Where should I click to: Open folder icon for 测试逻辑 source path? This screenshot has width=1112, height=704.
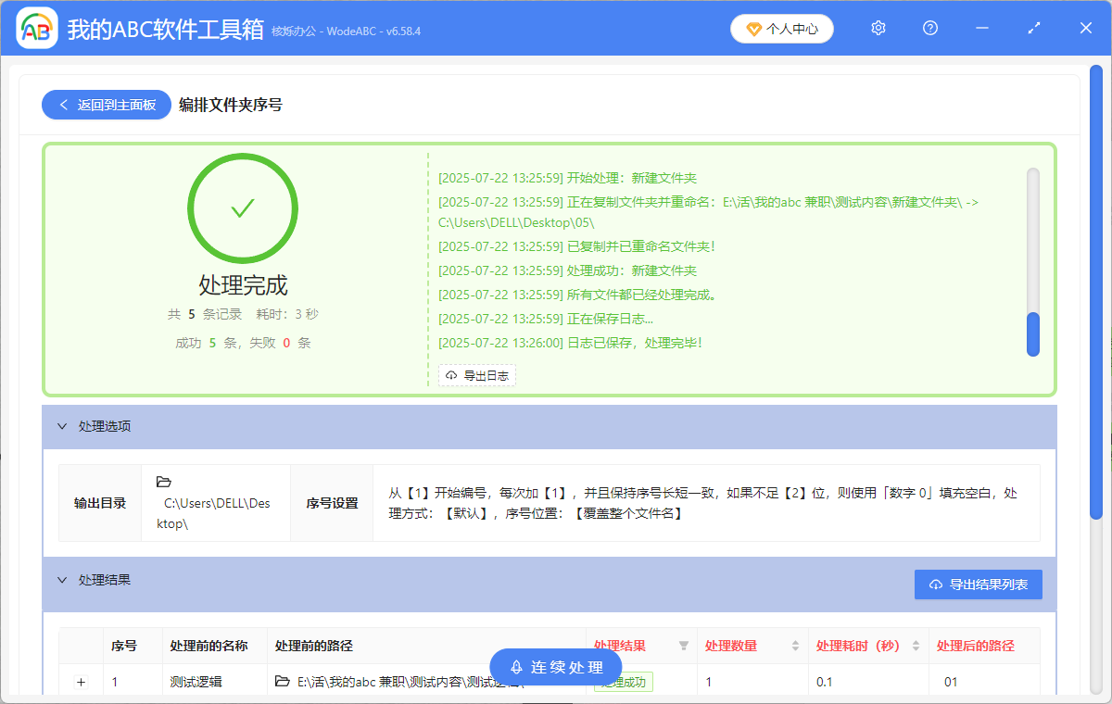tap(283, 682)
